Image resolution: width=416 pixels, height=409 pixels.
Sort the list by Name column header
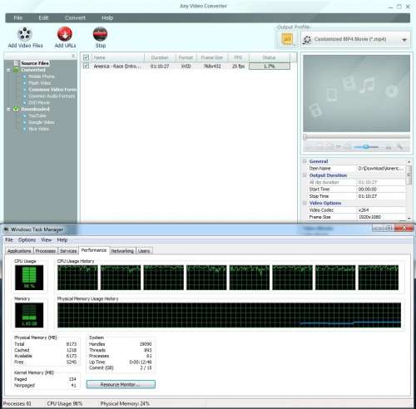118,57
